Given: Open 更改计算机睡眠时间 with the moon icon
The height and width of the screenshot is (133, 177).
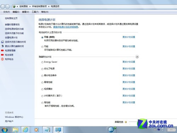Looking at the screenshot, I should (x=2, y=46).
